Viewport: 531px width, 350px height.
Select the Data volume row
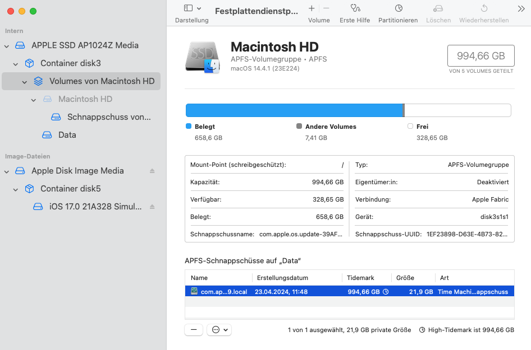(81, 135)
